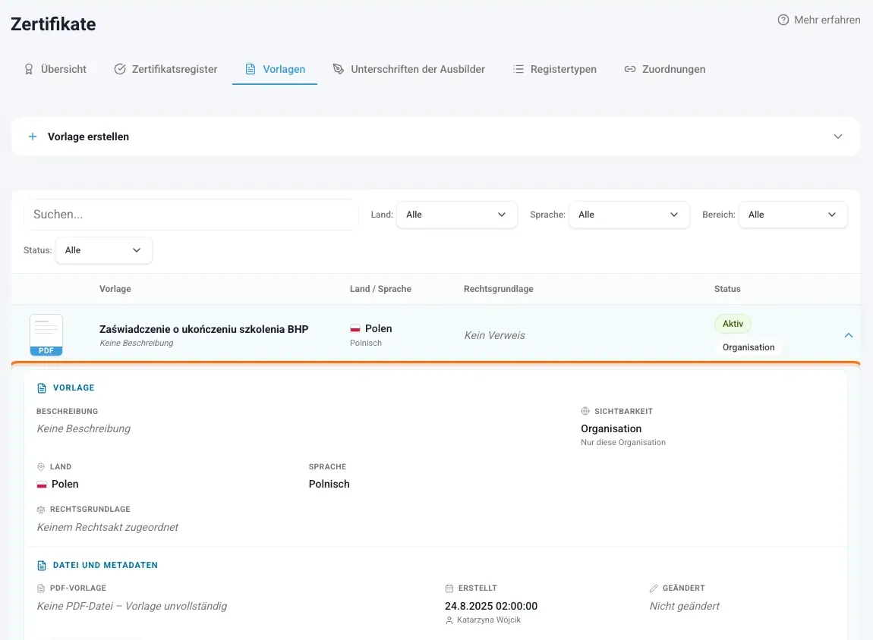This screenshot has width=873, height=640.
Task: Click Nur diese Organisation text
Action: (x=623, y=443)
